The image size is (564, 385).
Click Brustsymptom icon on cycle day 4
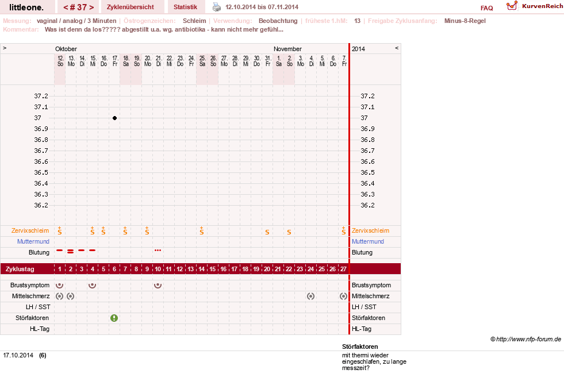(x=93, y=286)
